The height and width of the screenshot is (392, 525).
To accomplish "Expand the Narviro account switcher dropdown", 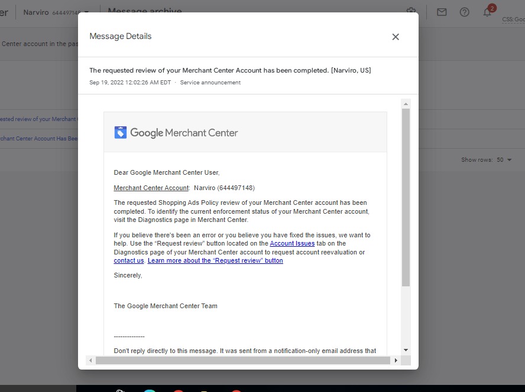I will pyautogui.click(x=86, y=11).
